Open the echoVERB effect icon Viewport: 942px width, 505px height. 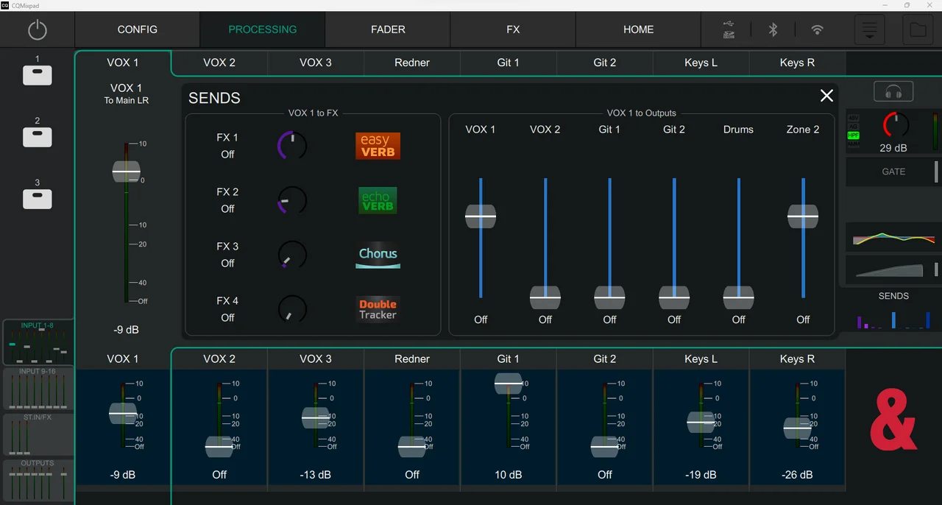tap(378, 200)
